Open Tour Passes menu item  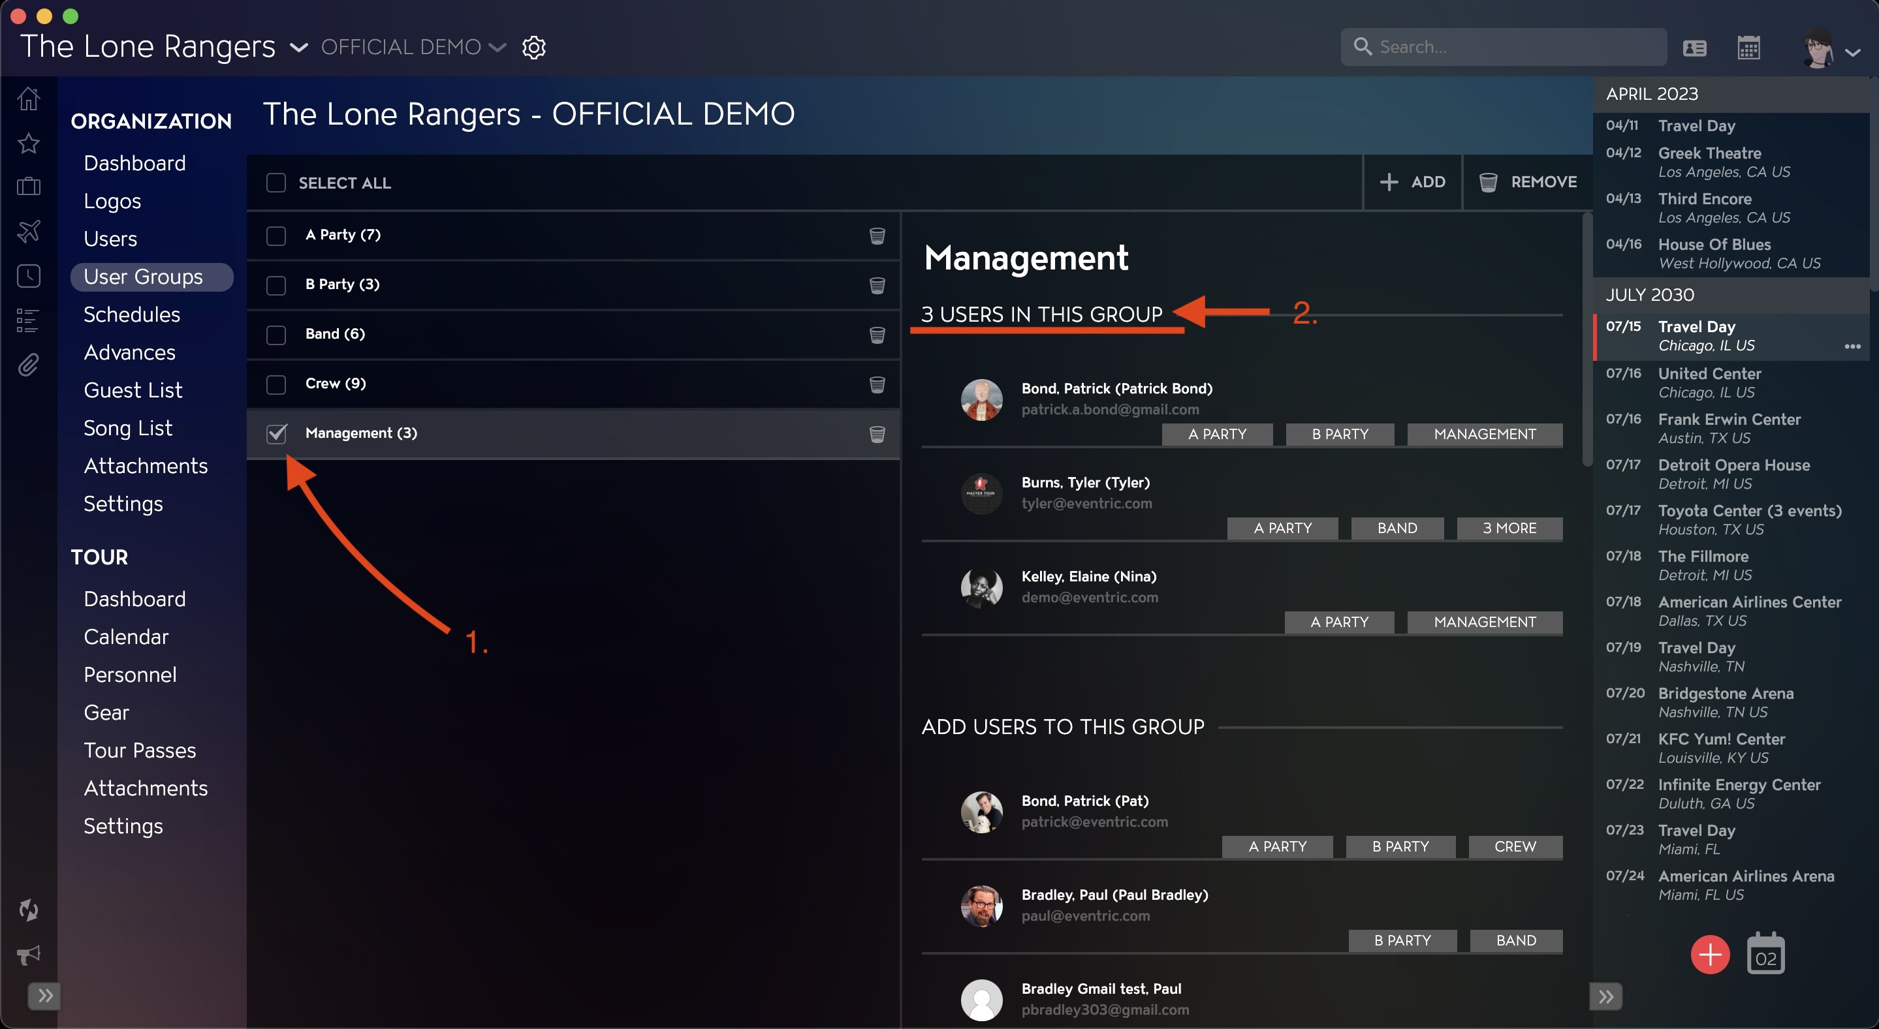139,750
